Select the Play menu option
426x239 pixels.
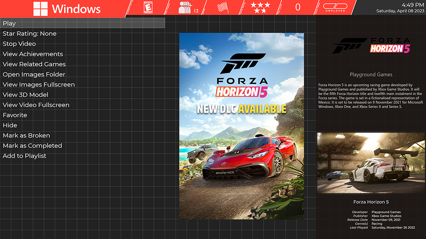click(x=83, y=23)
